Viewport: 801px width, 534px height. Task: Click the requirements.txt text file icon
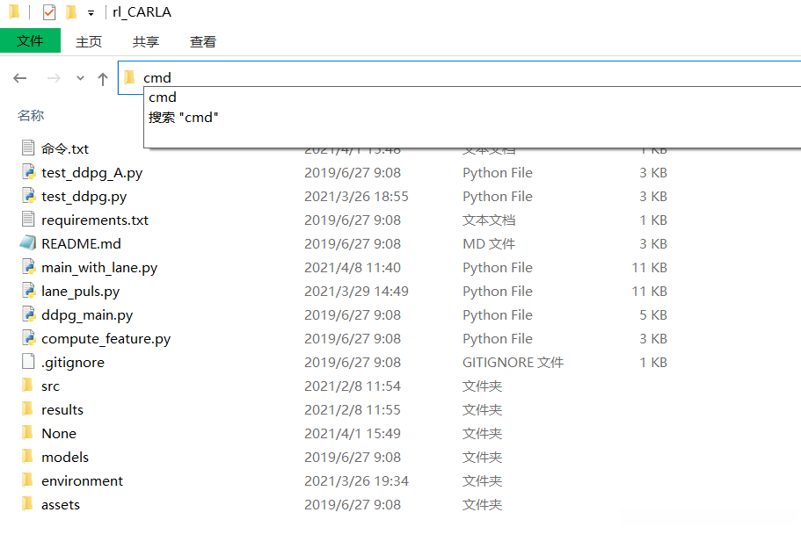28,220
